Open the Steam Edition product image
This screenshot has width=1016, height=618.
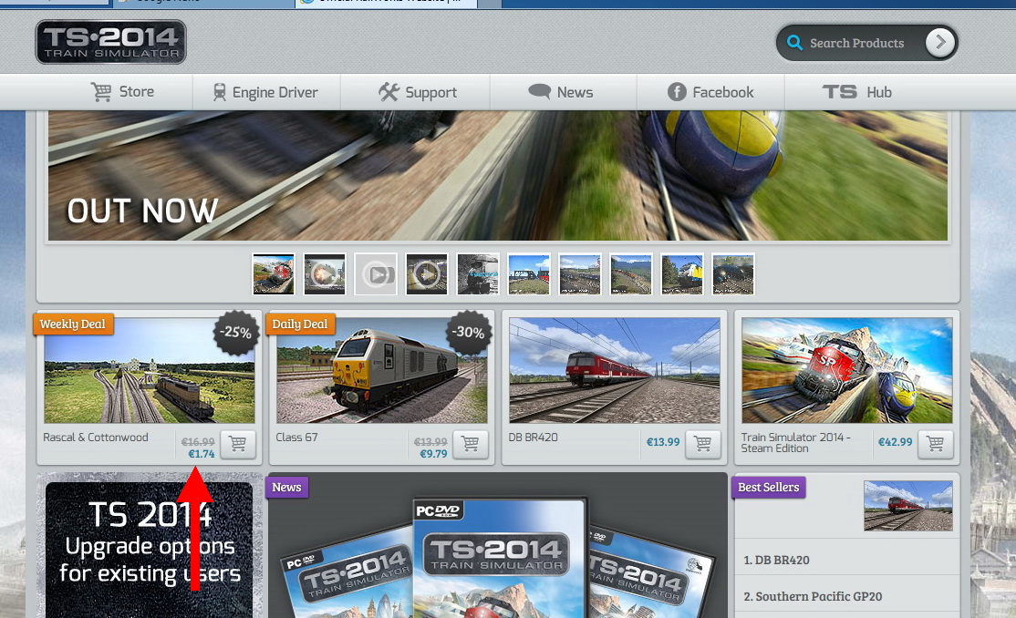847,371
